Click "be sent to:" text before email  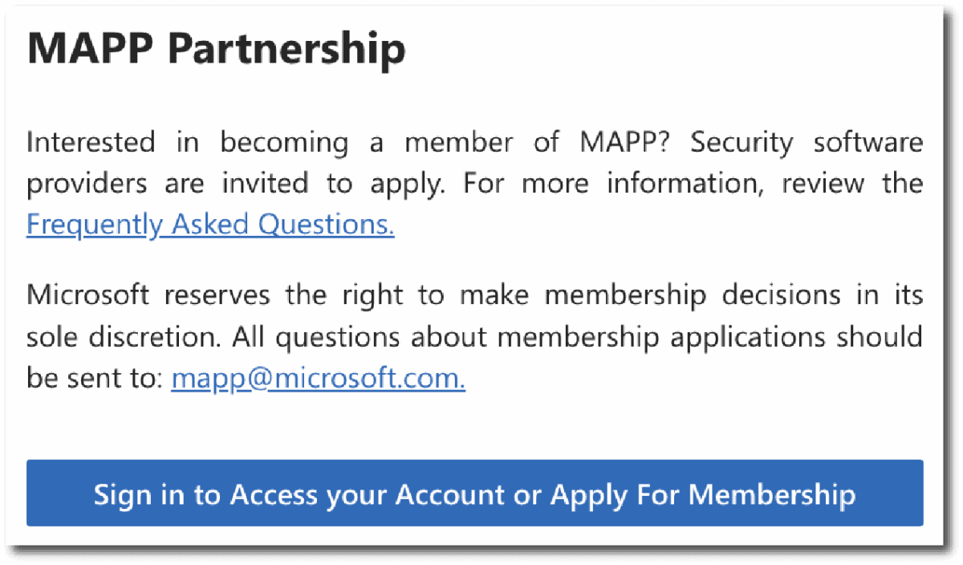tap(94, 379)
